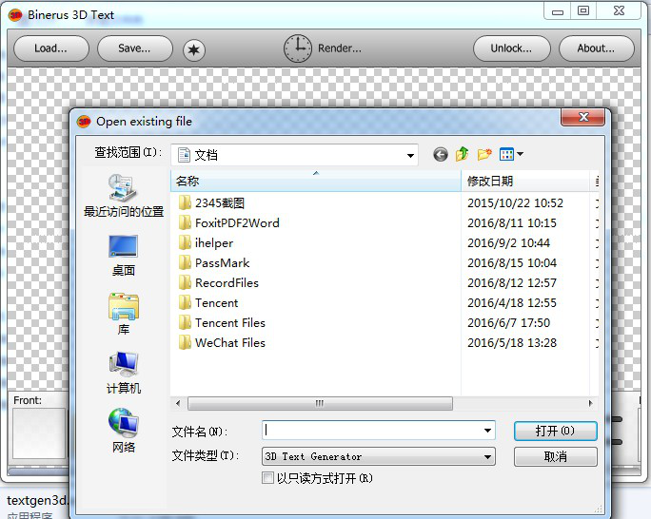The width and height of the screenshot is (651, 519).
Task: Click the scrollbar right arrow in file list
Action: pos(590,403)
